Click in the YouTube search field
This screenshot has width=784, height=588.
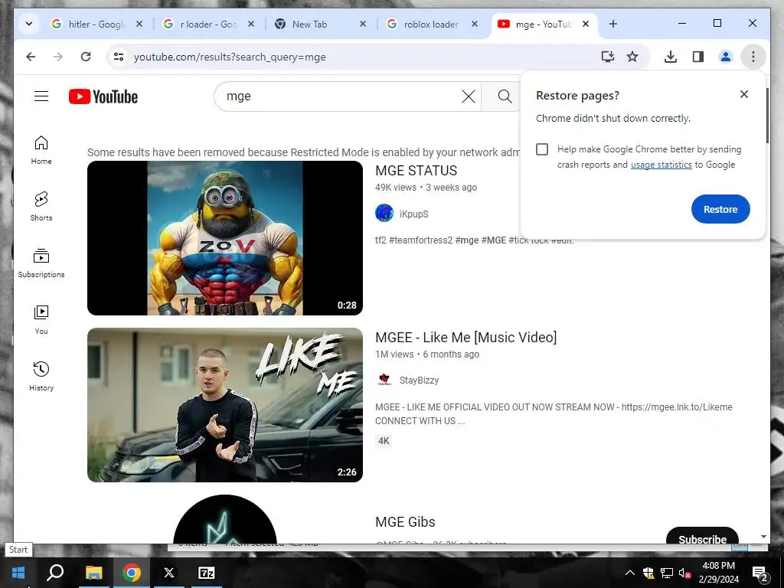click(x=340, y=96)
